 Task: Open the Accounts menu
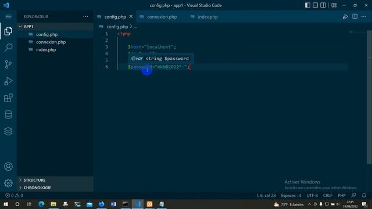click(x=8, y=167)
